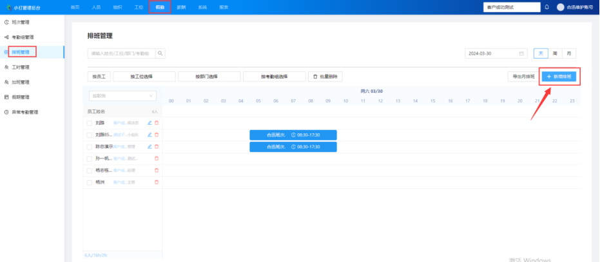Click trash icon in 孙一帆 row
600x262 pixels.
pyautogui.click(x=156, y=158)
